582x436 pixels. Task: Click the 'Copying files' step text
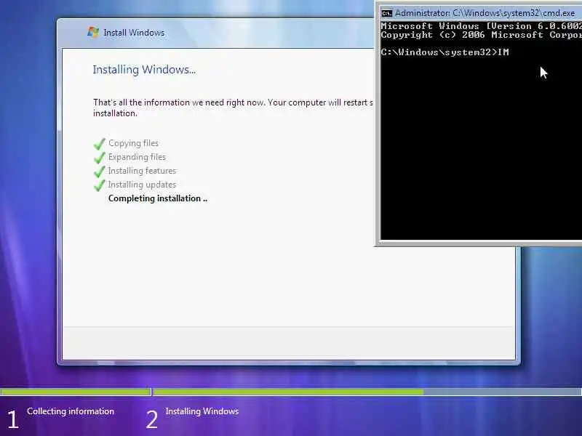tap(133, 143)
